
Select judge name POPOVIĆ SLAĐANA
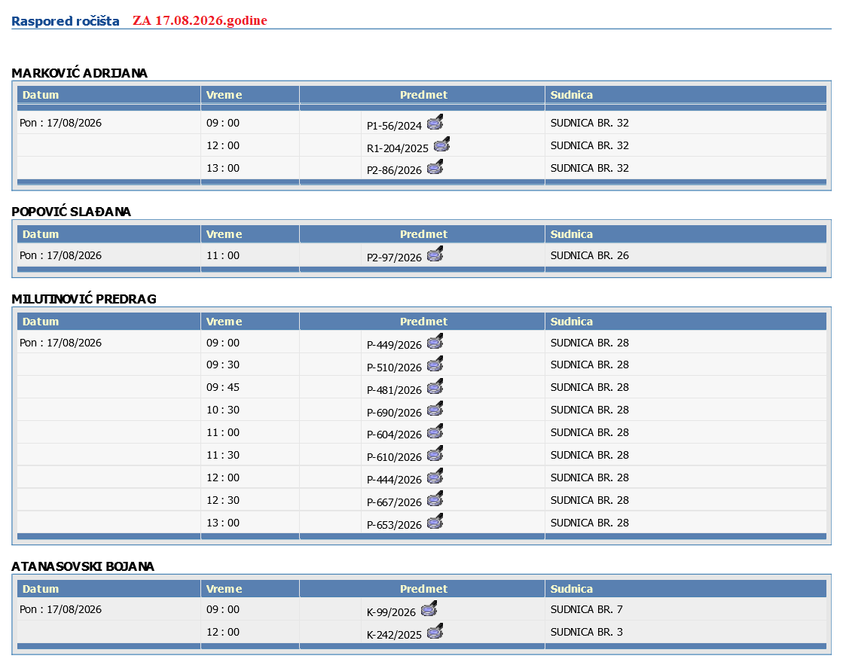tap(71, 212)
